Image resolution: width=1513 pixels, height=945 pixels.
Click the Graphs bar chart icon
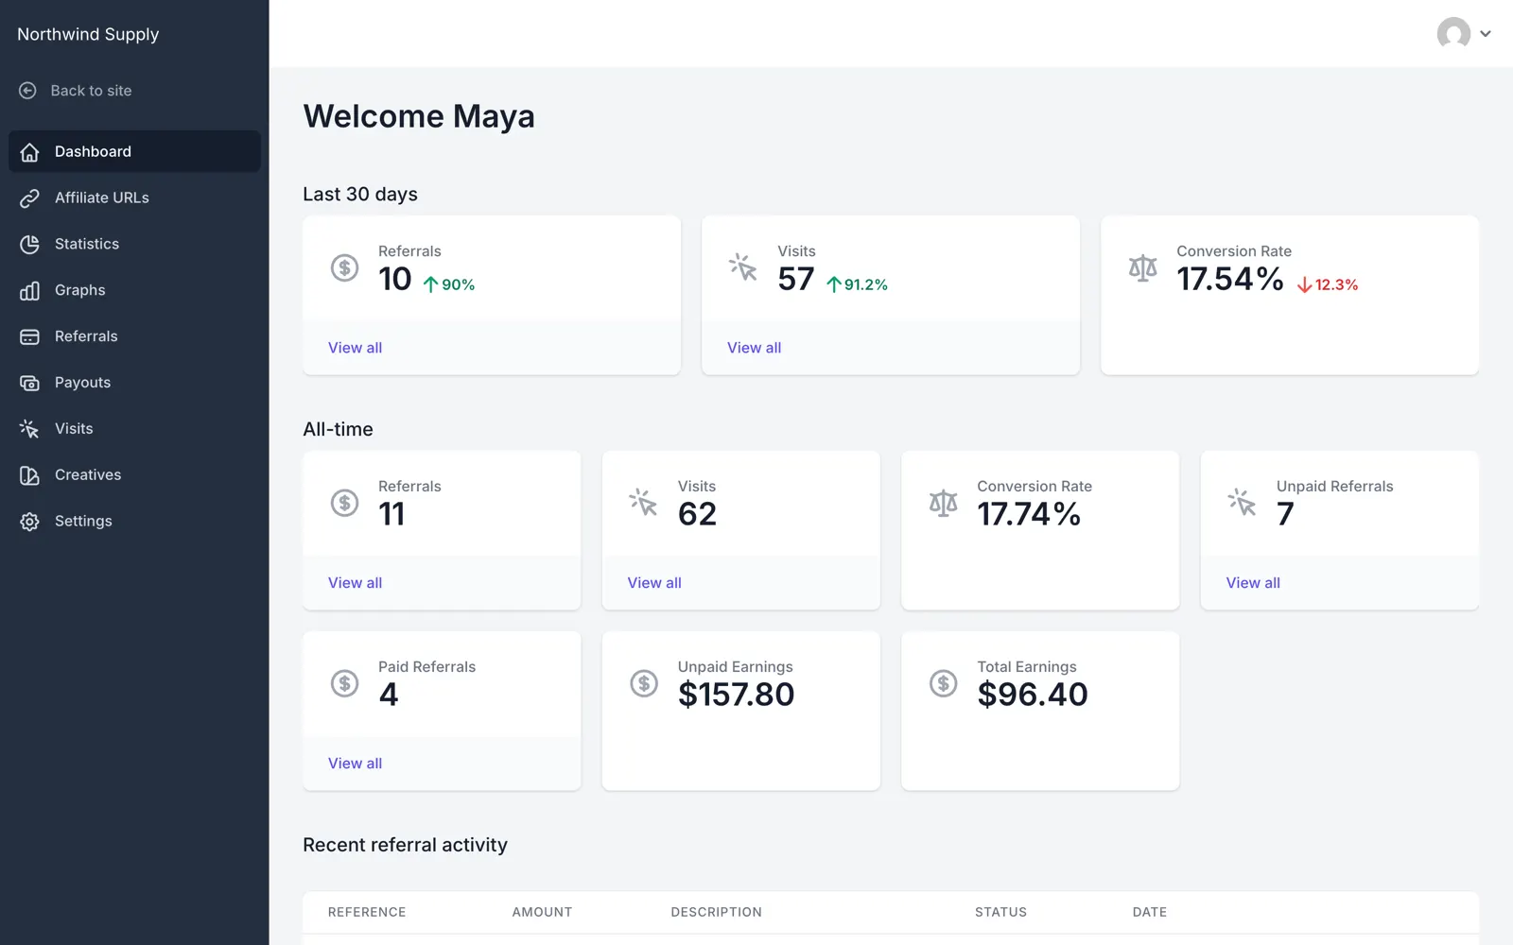point(29,291)
